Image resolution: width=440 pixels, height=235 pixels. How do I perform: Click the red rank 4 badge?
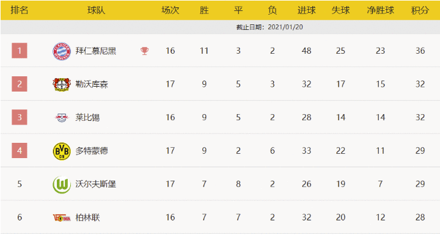pos(20,151)
